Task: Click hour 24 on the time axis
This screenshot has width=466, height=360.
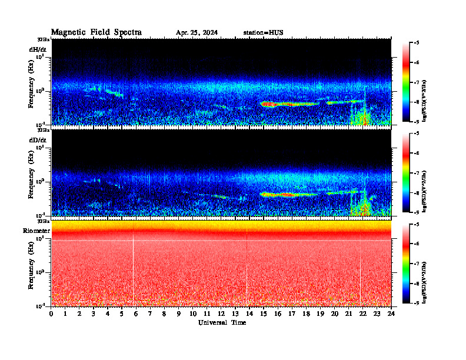Action: tap(391, 314)
